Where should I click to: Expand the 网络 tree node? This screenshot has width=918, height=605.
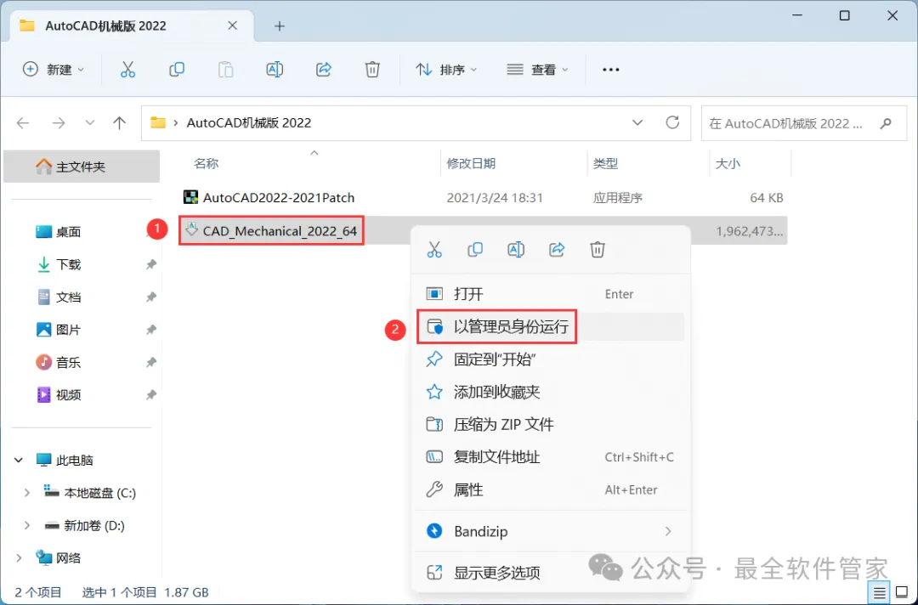[x=19, y=558]
